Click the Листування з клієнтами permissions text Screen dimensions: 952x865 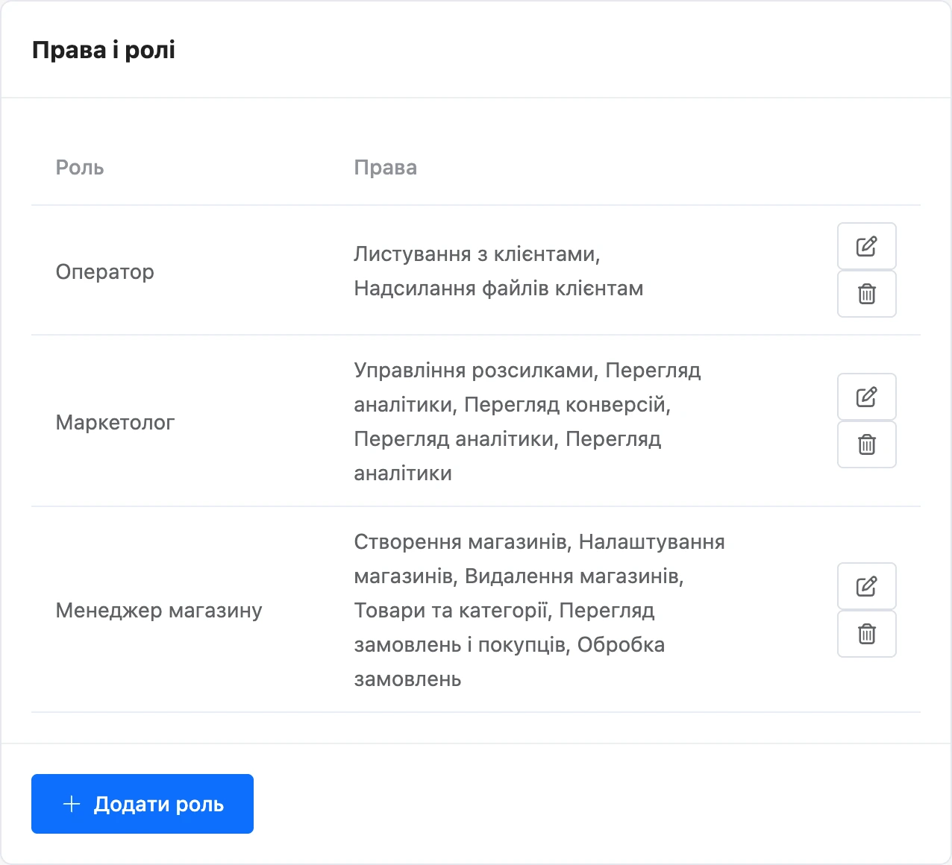(x=477, y=254)
